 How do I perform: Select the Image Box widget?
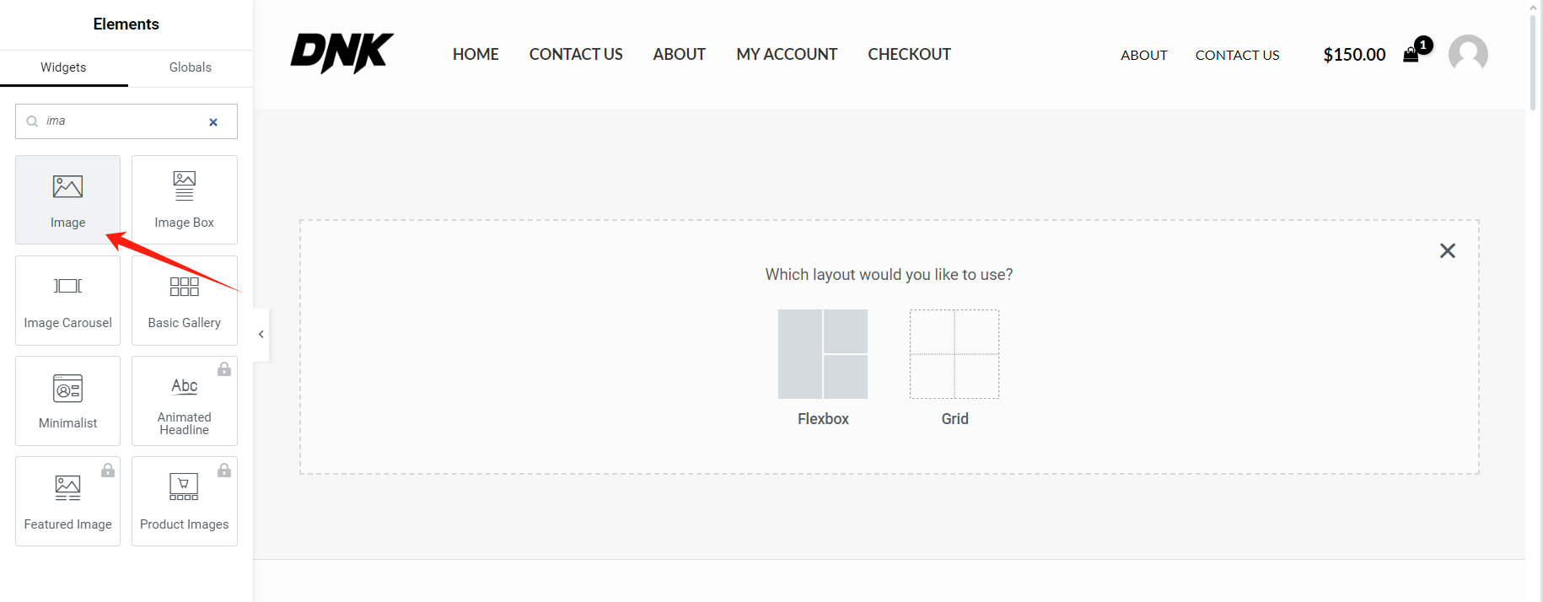coord(184,200)
